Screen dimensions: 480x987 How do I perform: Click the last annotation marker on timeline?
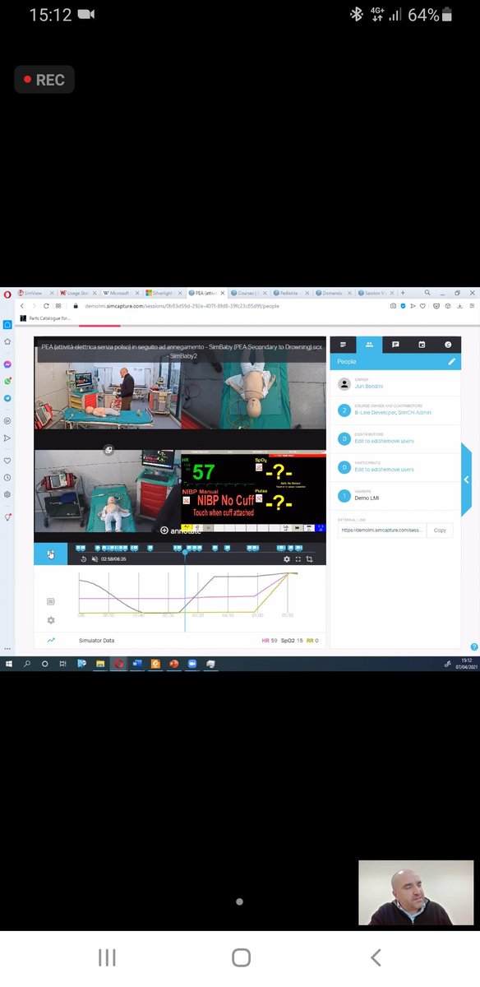point(299,548)
